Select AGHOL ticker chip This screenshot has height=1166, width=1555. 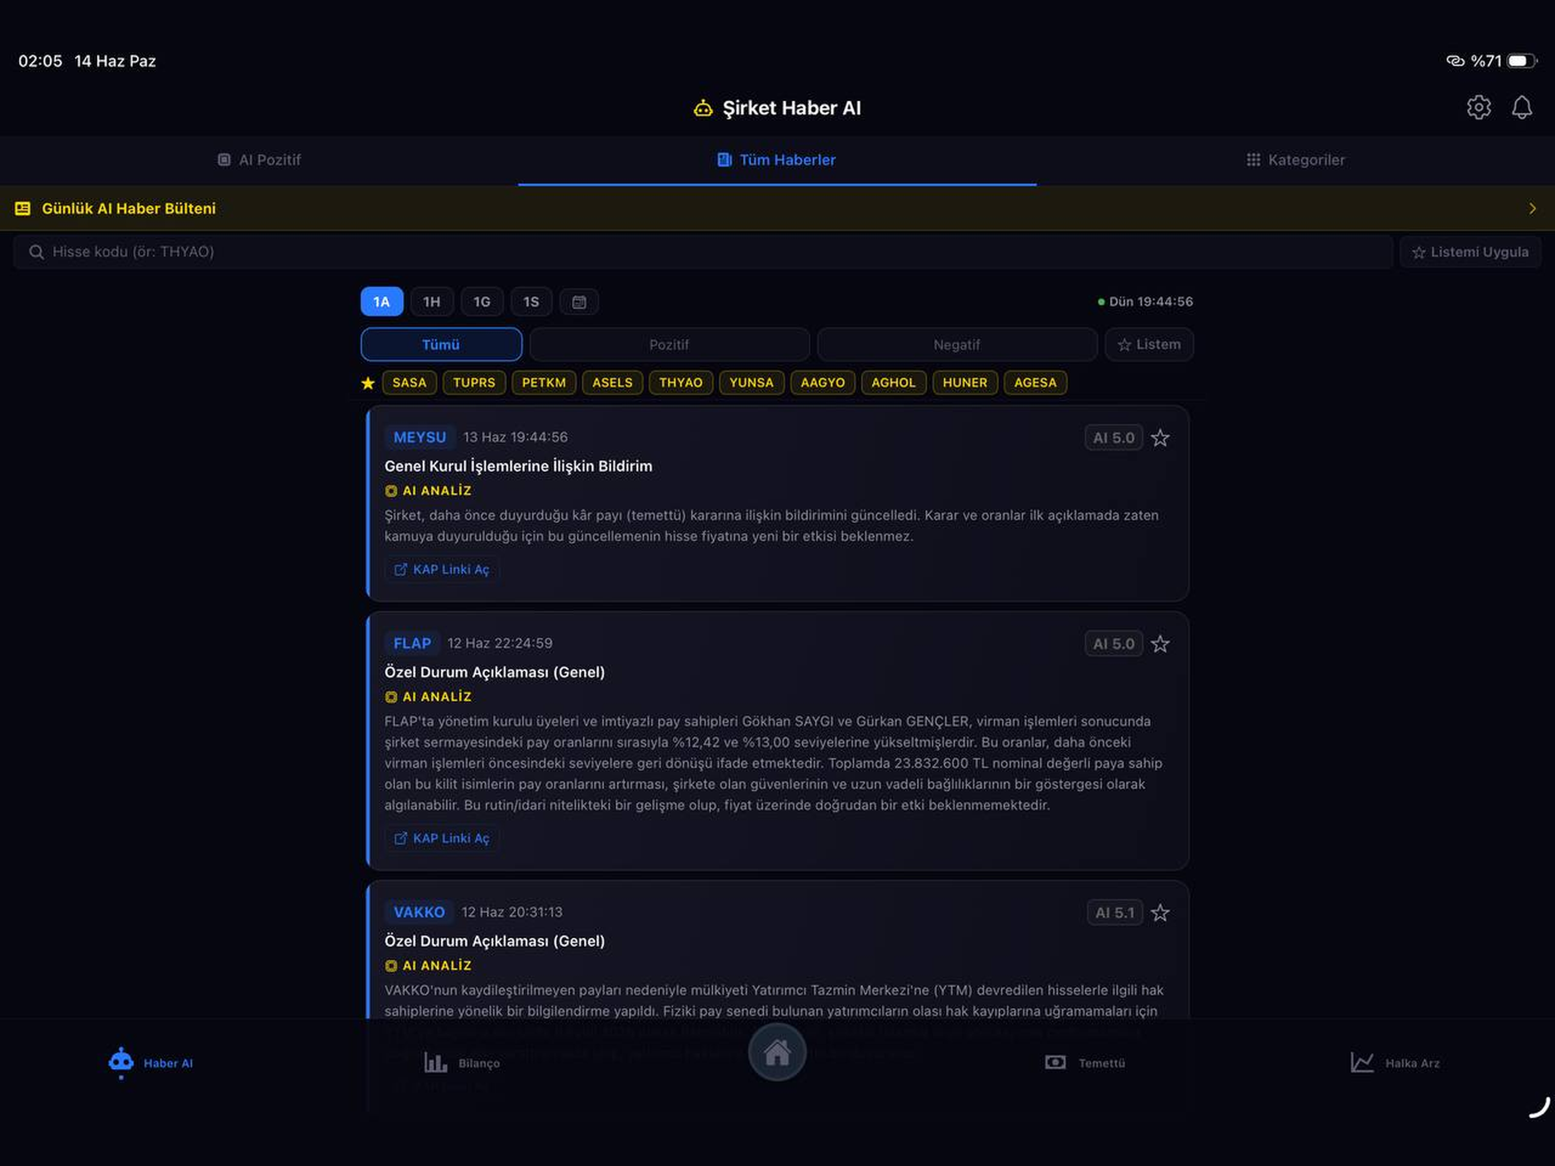(894, 383)
